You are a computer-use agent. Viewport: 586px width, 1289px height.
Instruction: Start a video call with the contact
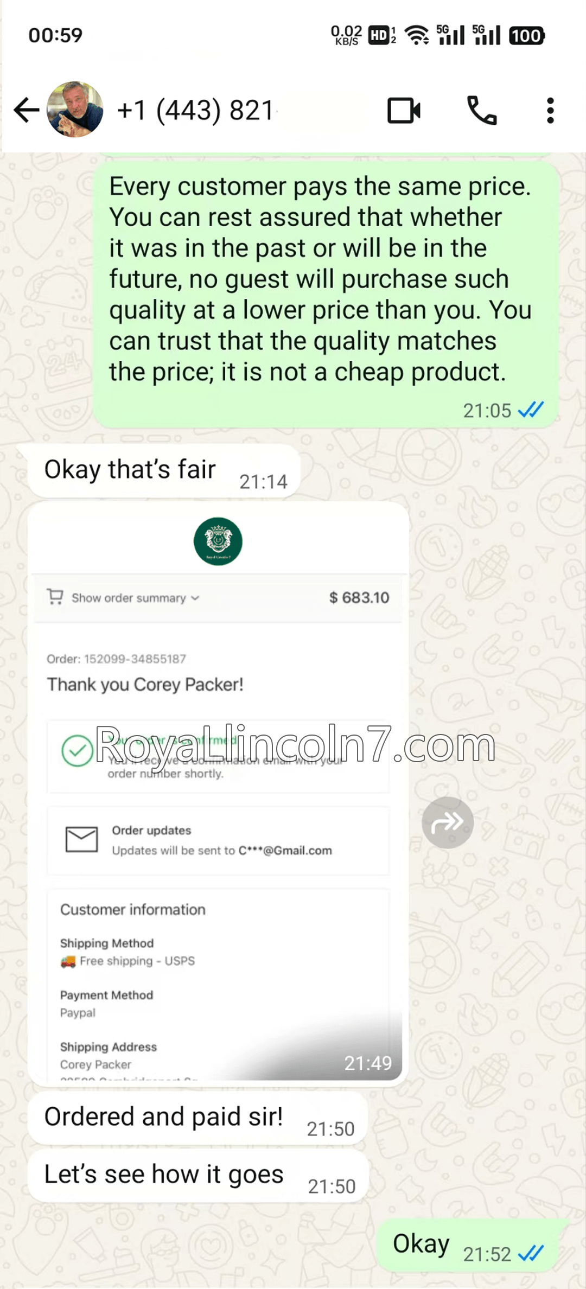click(404, 111)
